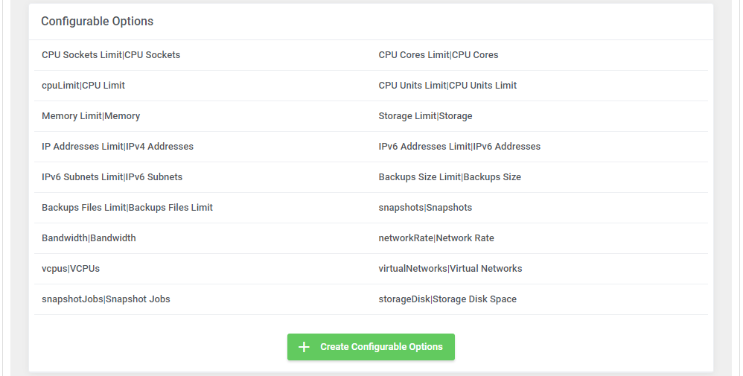Click the plus icon on the green button
Viewport: 743px width, 376px height.
tap(304, 347)
